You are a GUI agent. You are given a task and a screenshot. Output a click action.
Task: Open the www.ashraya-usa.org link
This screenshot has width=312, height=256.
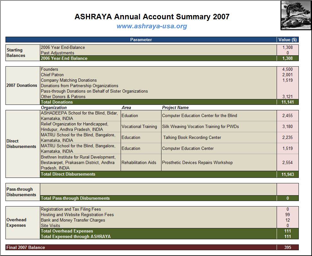(x=152, y=26)
